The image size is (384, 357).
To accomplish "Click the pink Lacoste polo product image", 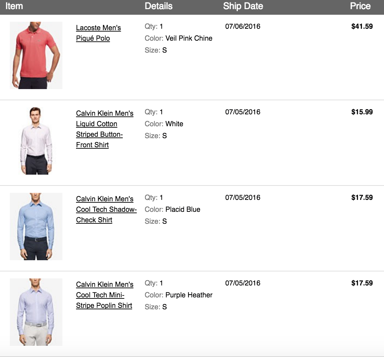I will pos(36,55).
